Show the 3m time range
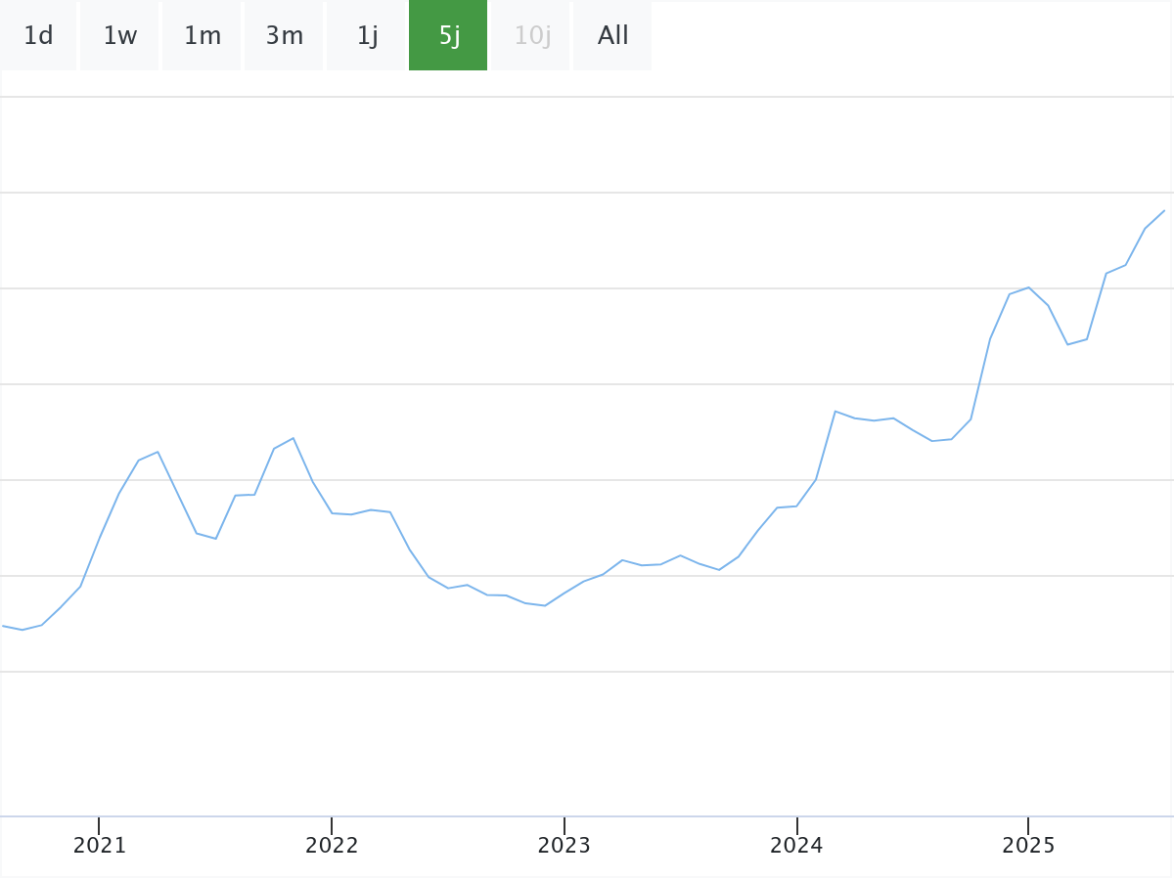Screen dimensions: 1174x880 click(285, 36)
